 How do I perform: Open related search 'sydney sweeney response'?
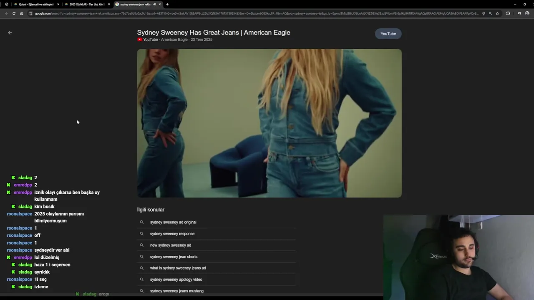pos(172,234)
